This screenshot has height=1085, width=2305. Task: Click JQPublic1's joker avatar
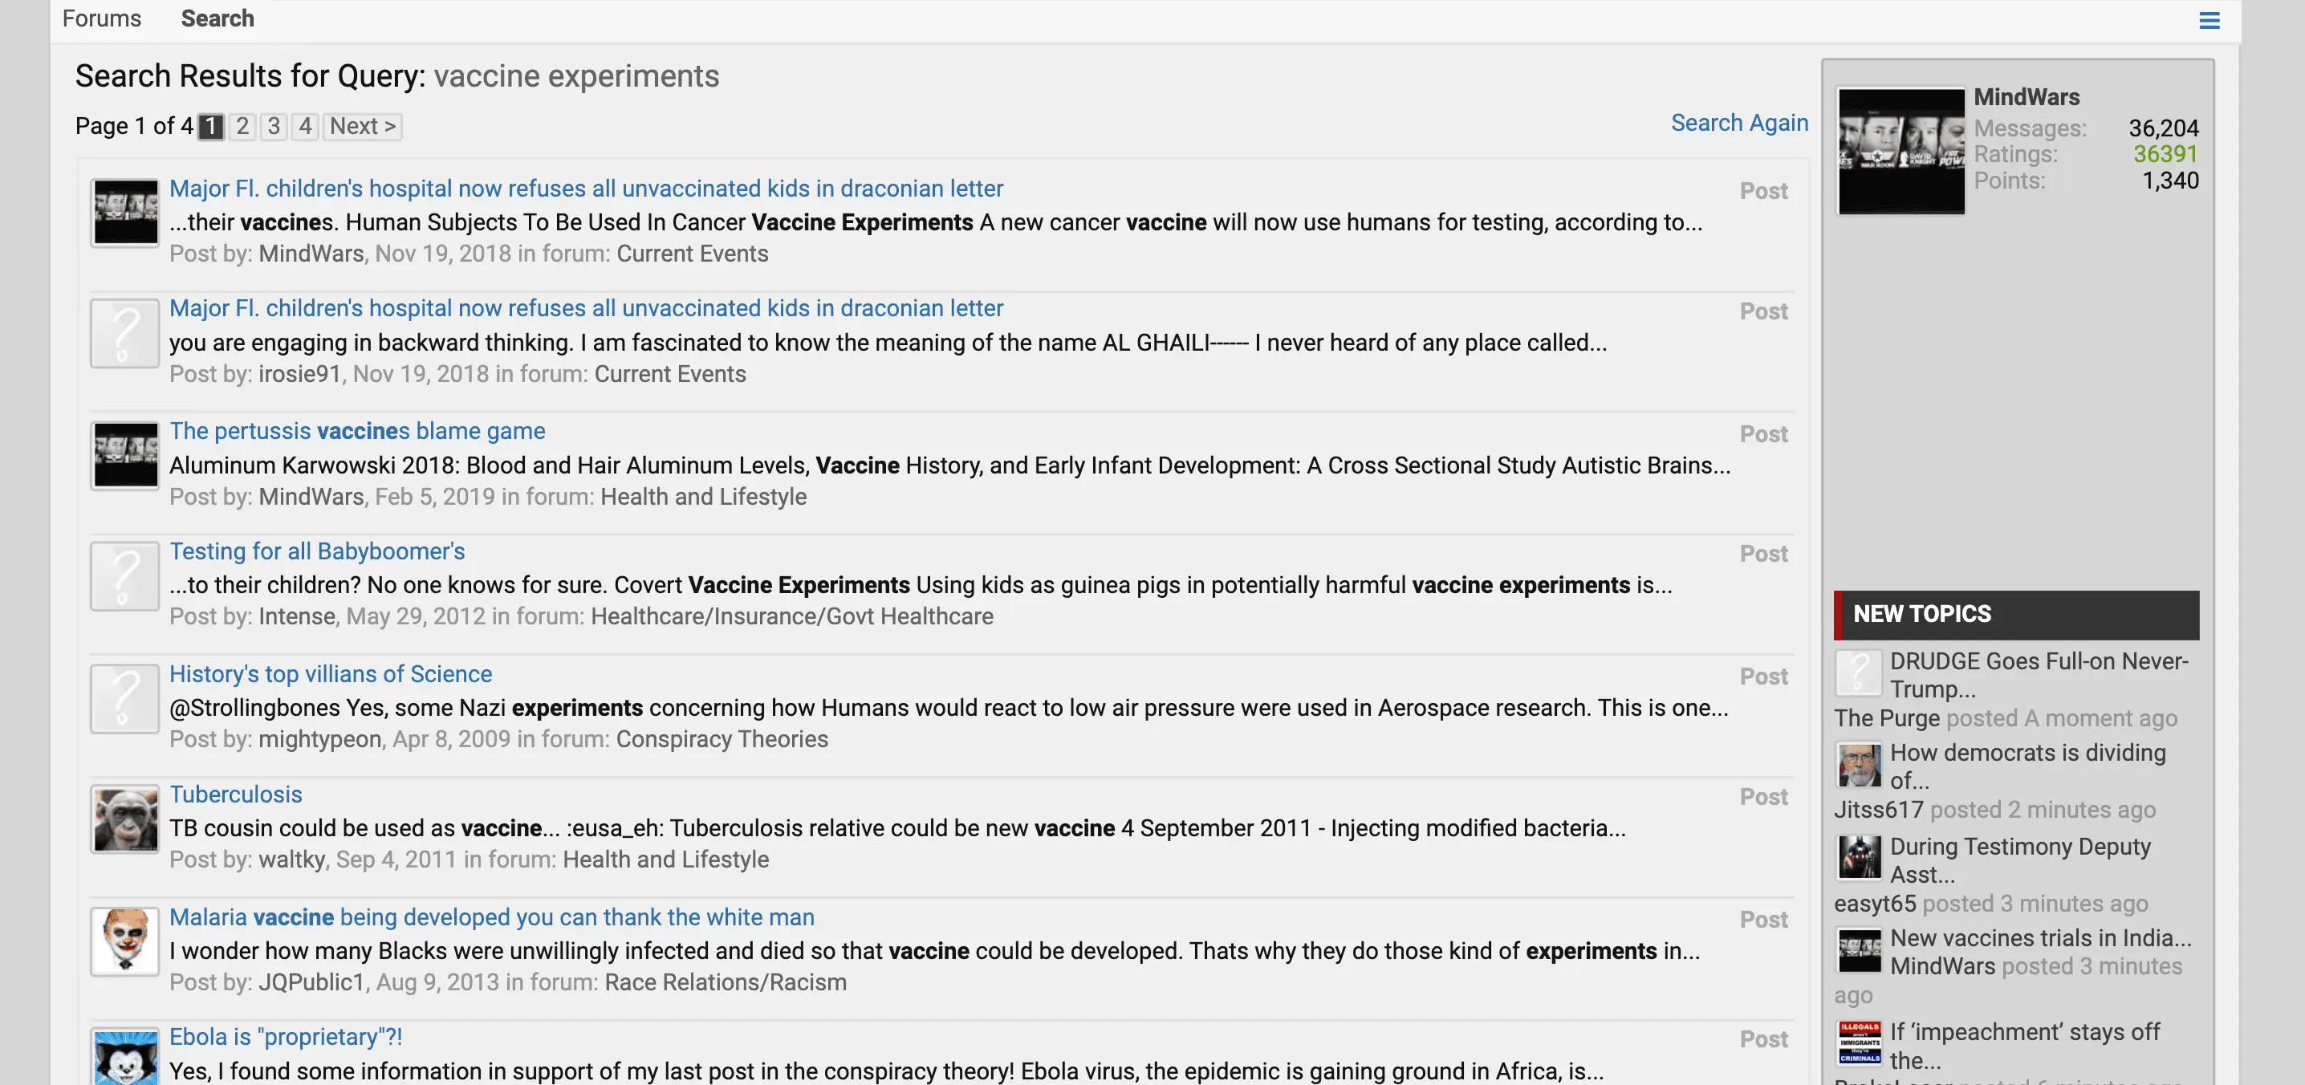[125, 941]
